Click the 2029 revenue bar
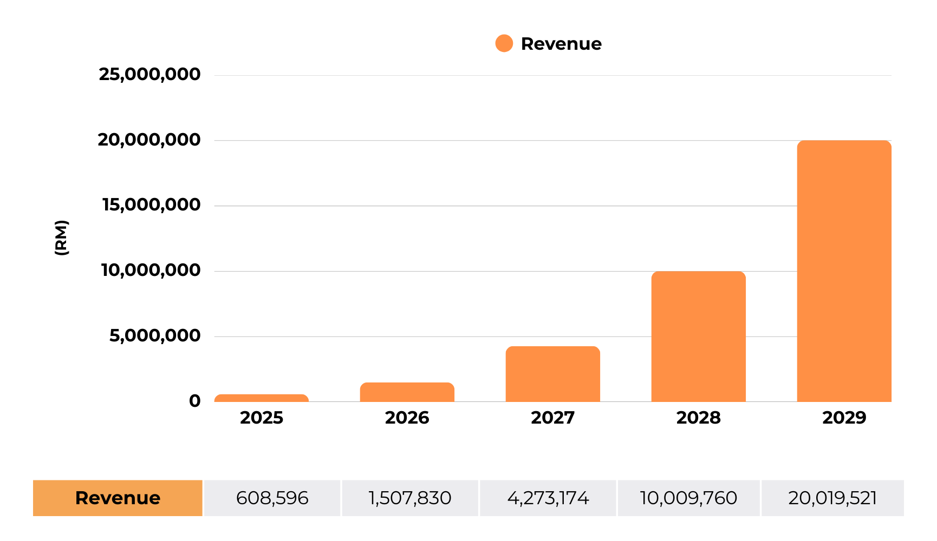This screenshot has height=541, width=937. click(x=844, y=271)
